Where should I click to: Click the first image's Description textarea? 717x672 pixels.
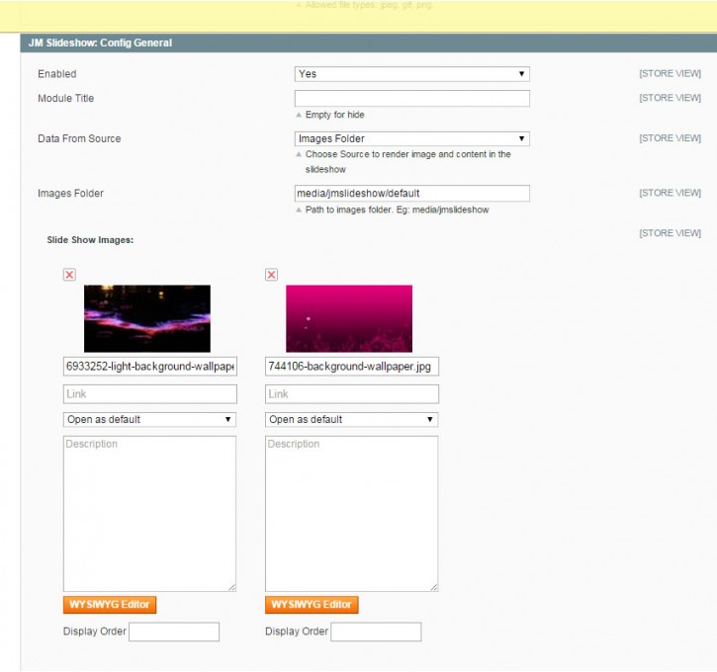point(150,513)
